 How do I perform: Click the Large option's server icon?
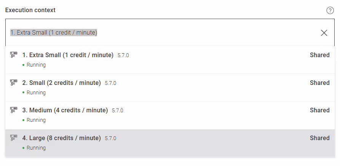coord(14,138)
